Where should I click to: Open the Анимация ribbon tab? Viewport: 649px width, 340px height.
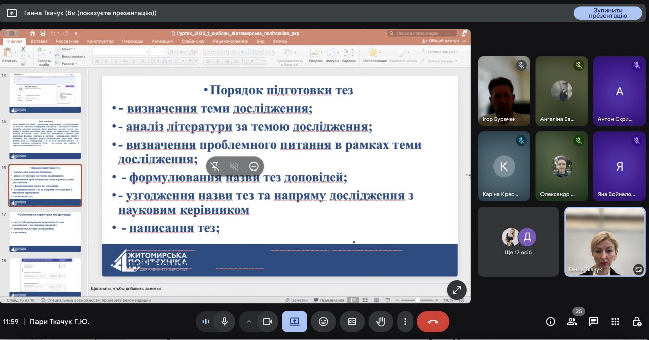[x=162, y=41]
